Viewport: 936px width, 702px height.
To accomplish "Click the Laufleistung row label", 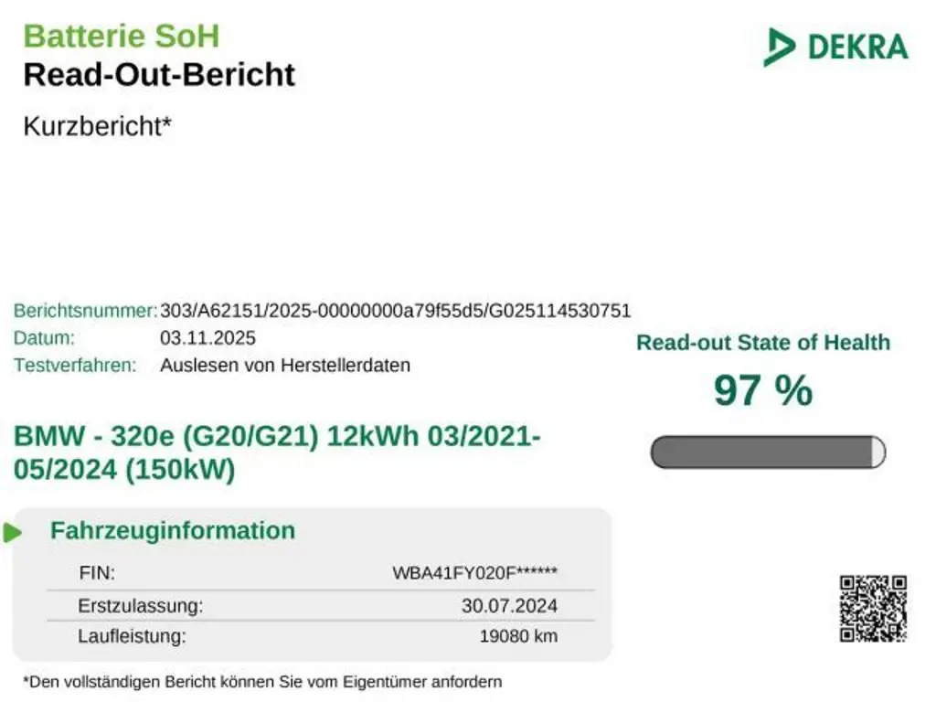I will point(132,636).
